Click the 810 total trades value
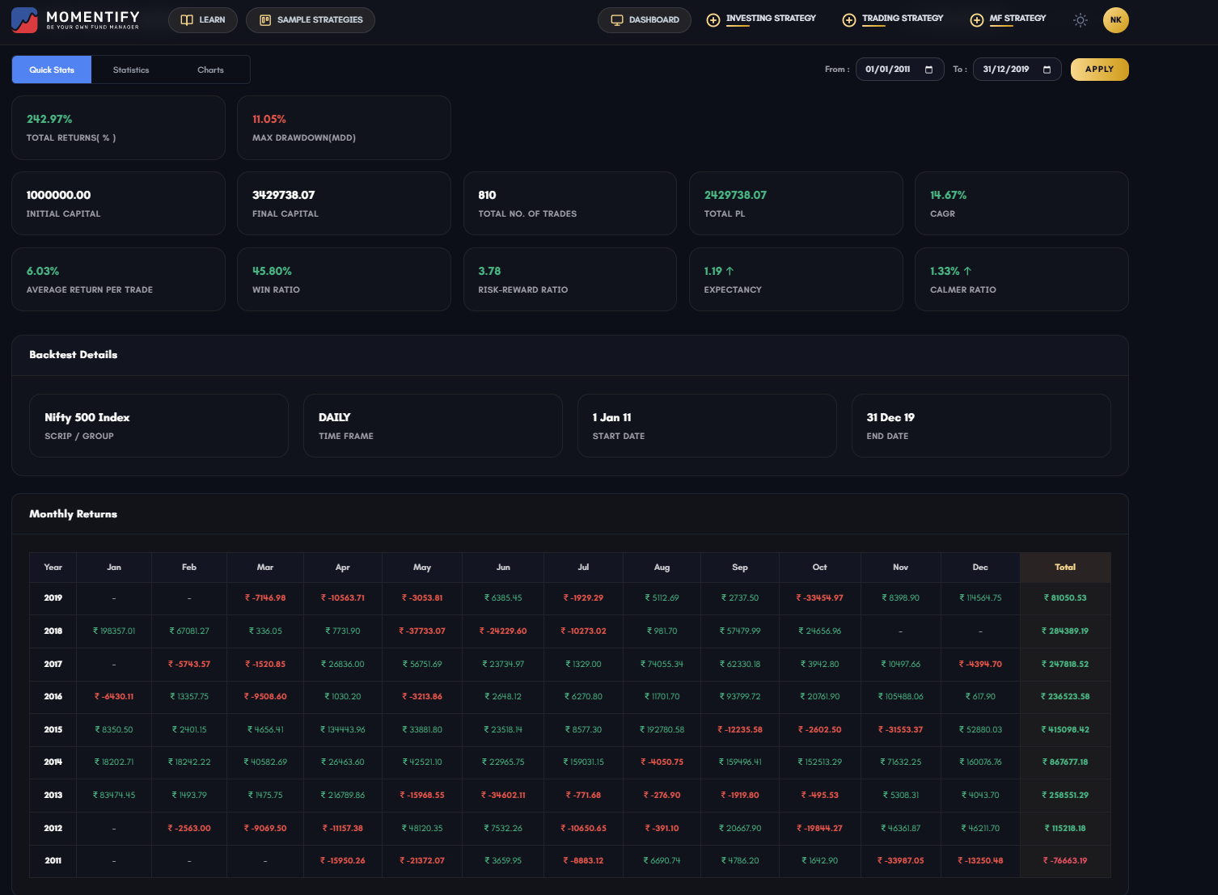This screenshot has width=1218, height=895. point(487,195)
